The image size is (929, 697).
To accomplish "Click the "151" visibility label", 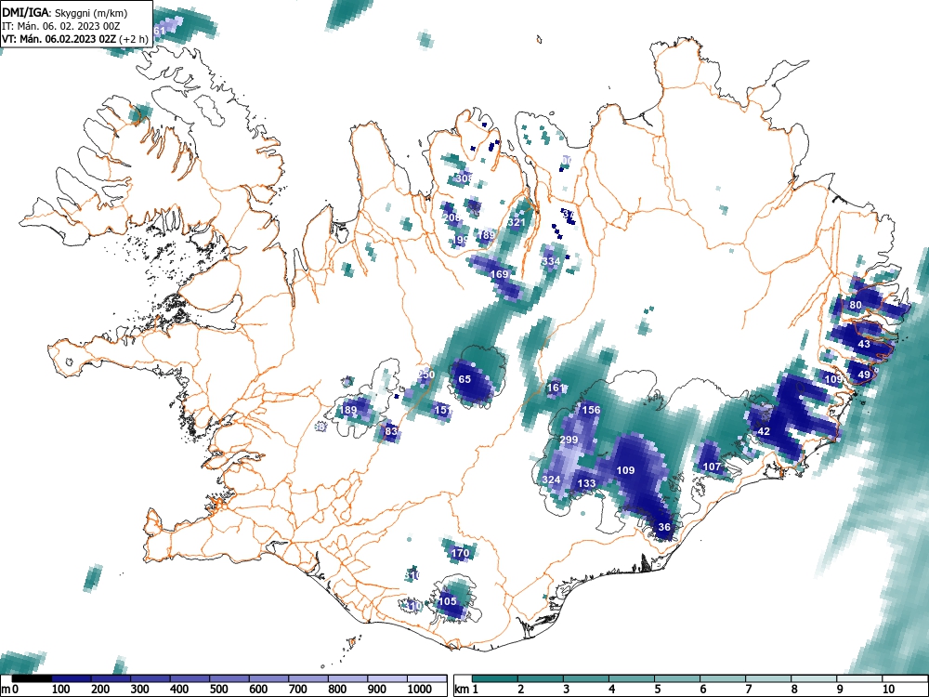I will click(443, 410).
